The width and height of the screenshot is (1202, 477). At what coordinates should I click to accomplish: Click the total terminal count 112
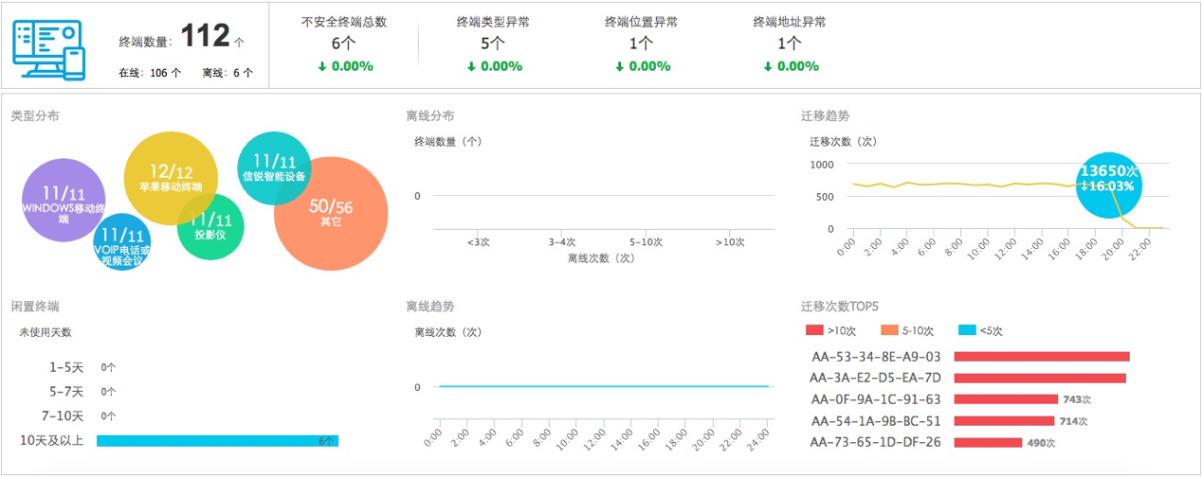pos(205,37)
